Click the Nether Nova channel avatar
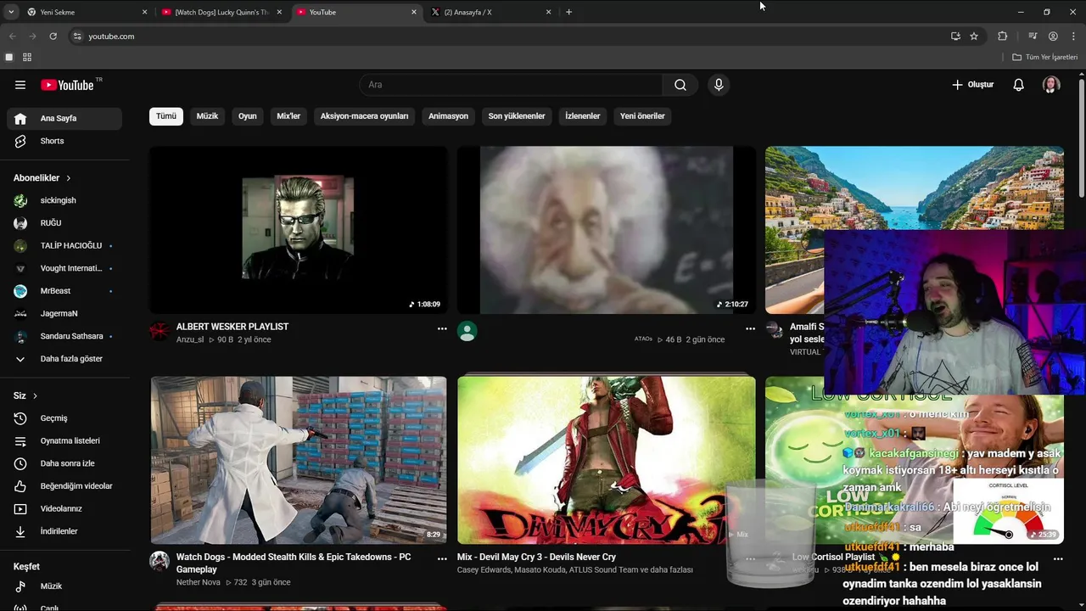This screenshot has width=1086, height=611. click(160, 561)
